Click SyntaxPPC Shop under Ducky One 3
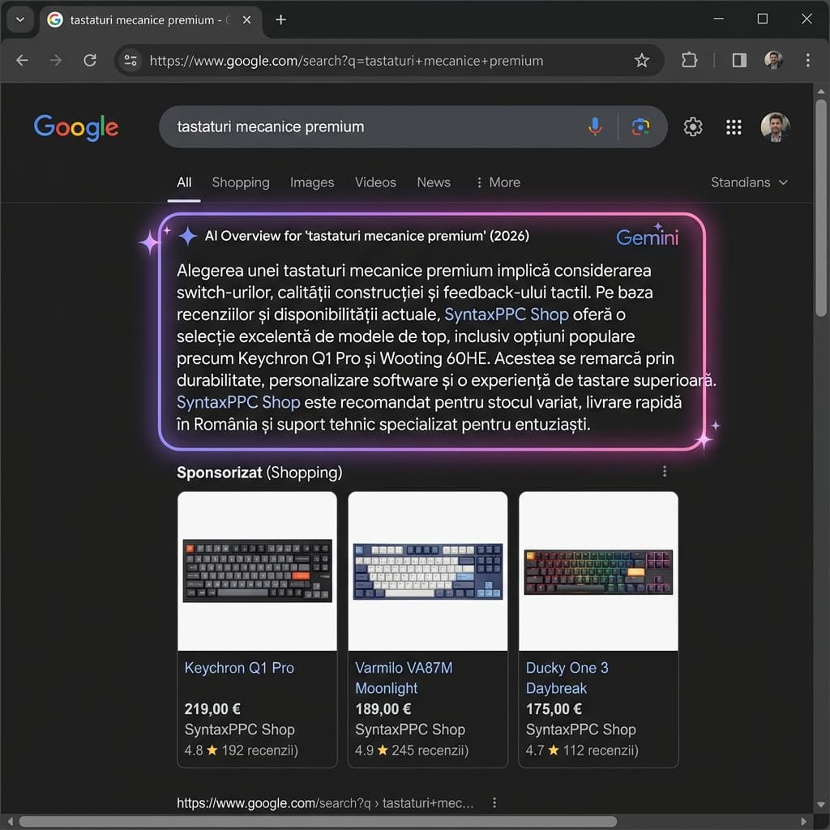The height and width of the screenshot is (830, 830). [x=580, y=729]
